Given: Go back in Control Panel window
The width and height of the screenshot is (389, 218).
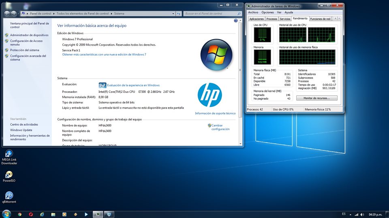Looking at the screenshot, I should 7,14.
